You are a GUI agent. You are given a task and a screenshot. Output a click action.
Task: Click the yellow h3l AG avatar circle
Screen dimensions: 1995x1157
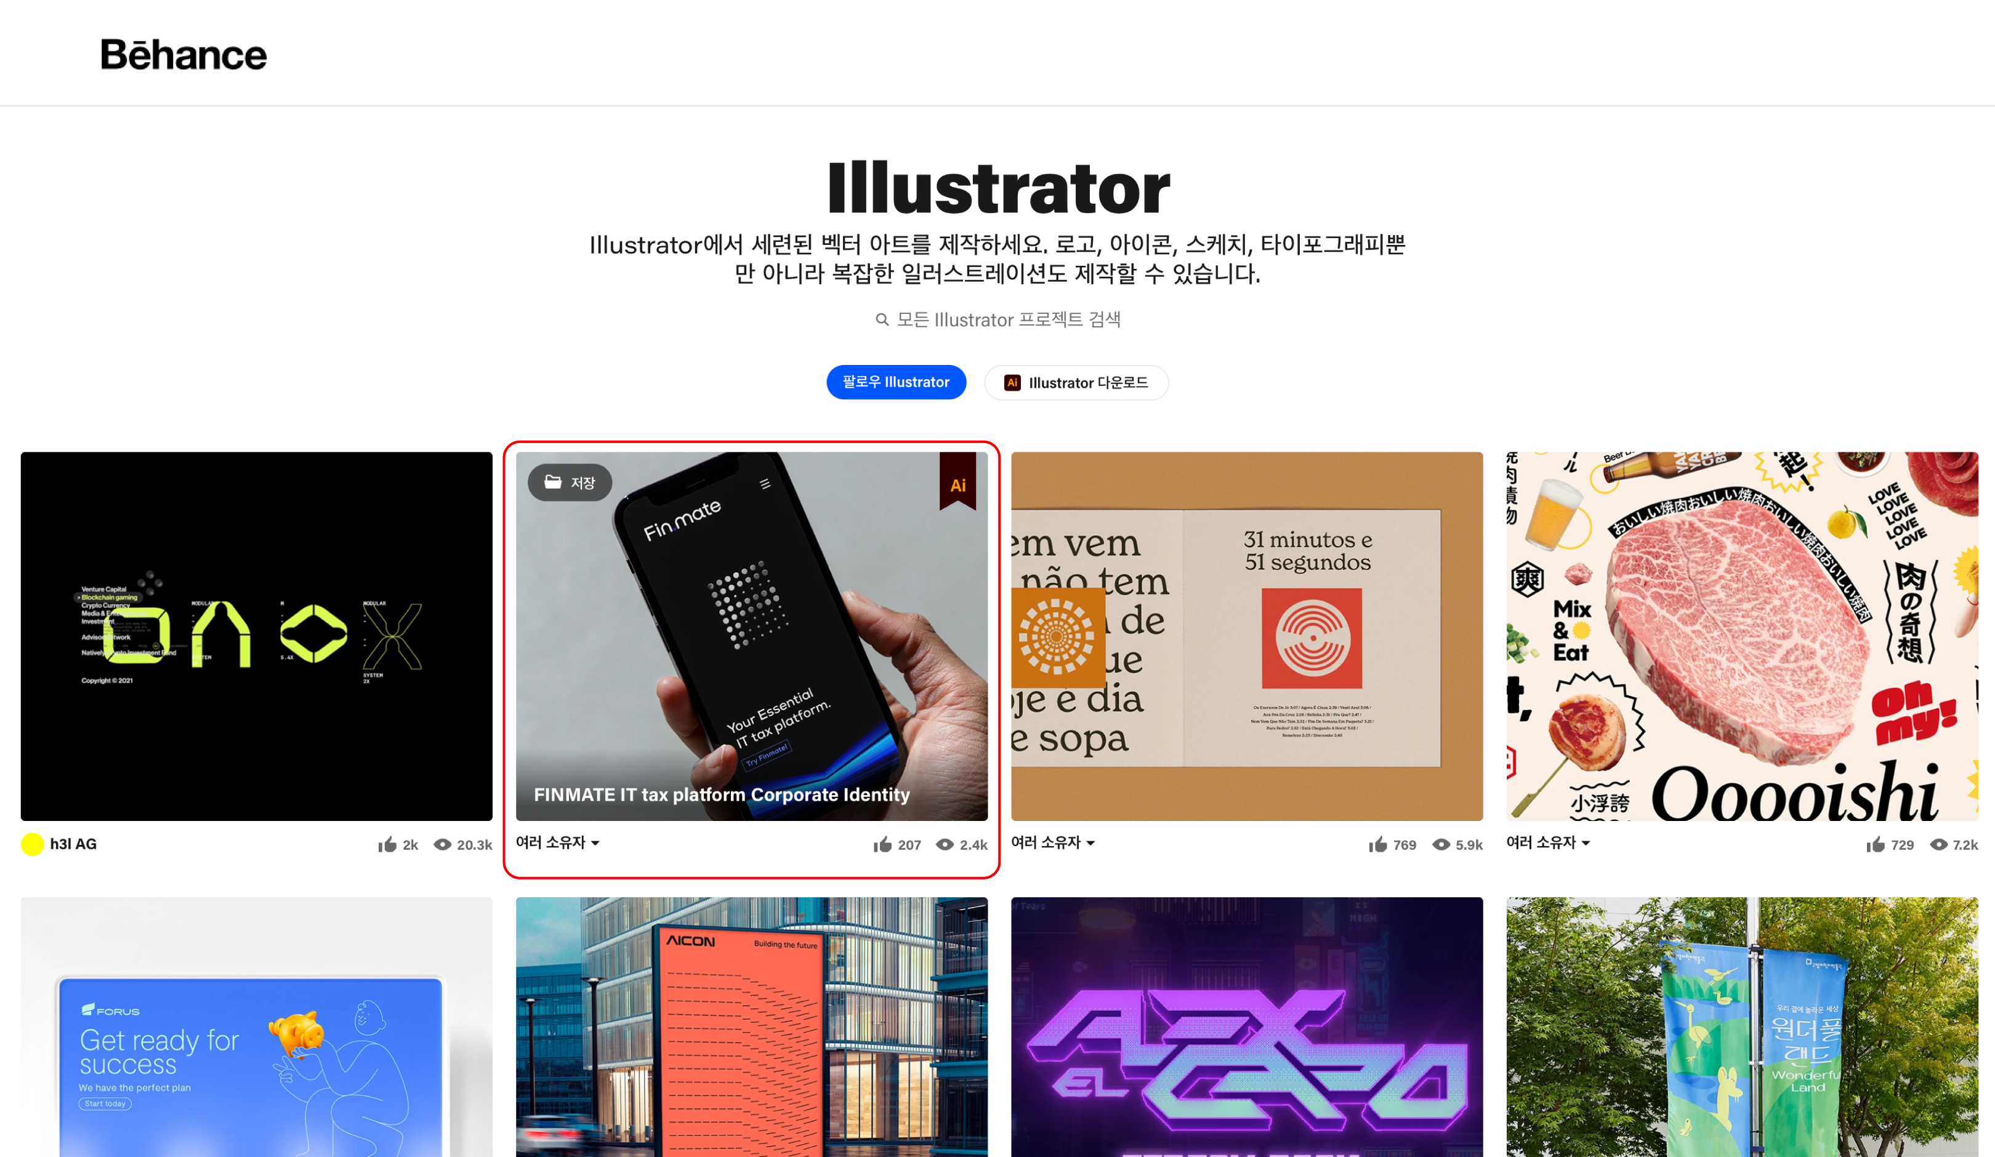pos(33,844)
